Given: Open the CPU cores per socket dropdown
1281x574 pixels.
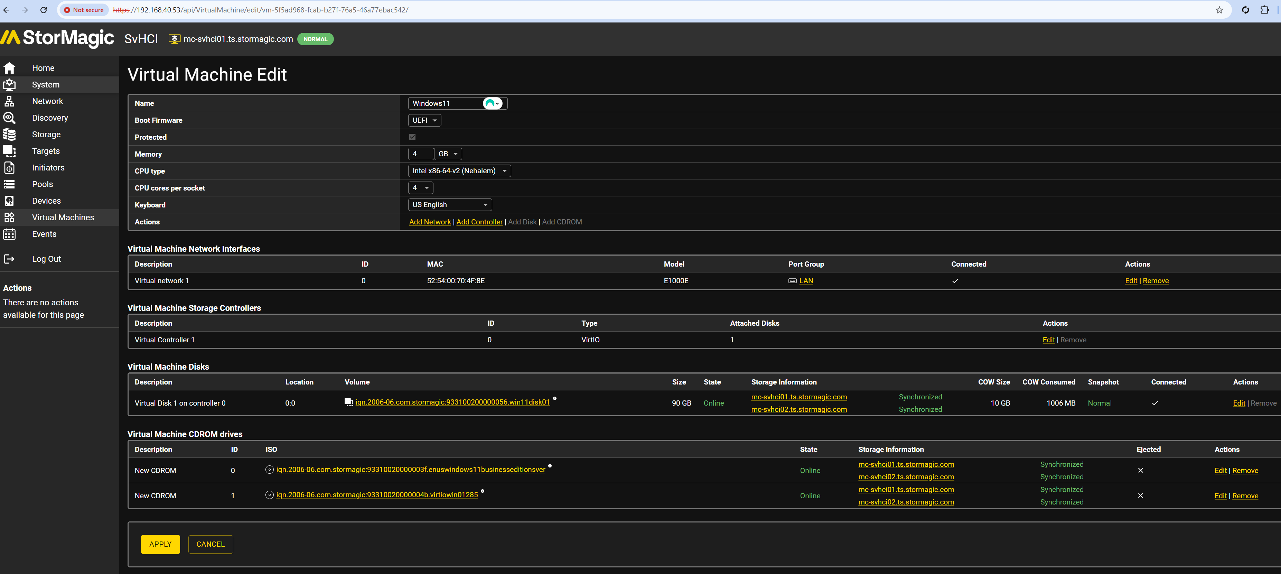Looking at the screenshot, I should (420, 188).
